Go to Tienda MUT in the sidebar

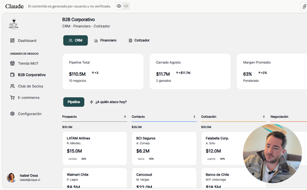(28, 63)
